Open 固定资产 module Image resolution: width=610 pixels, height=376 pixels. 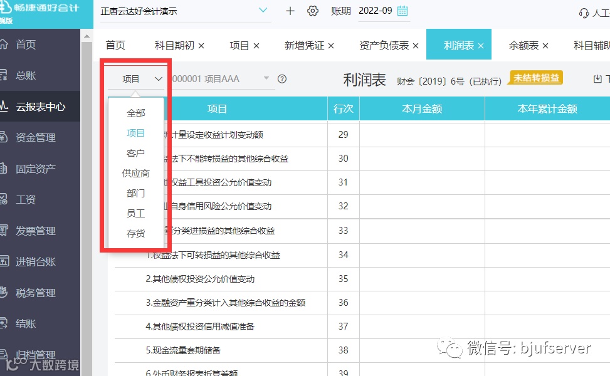tap(35, 169)
